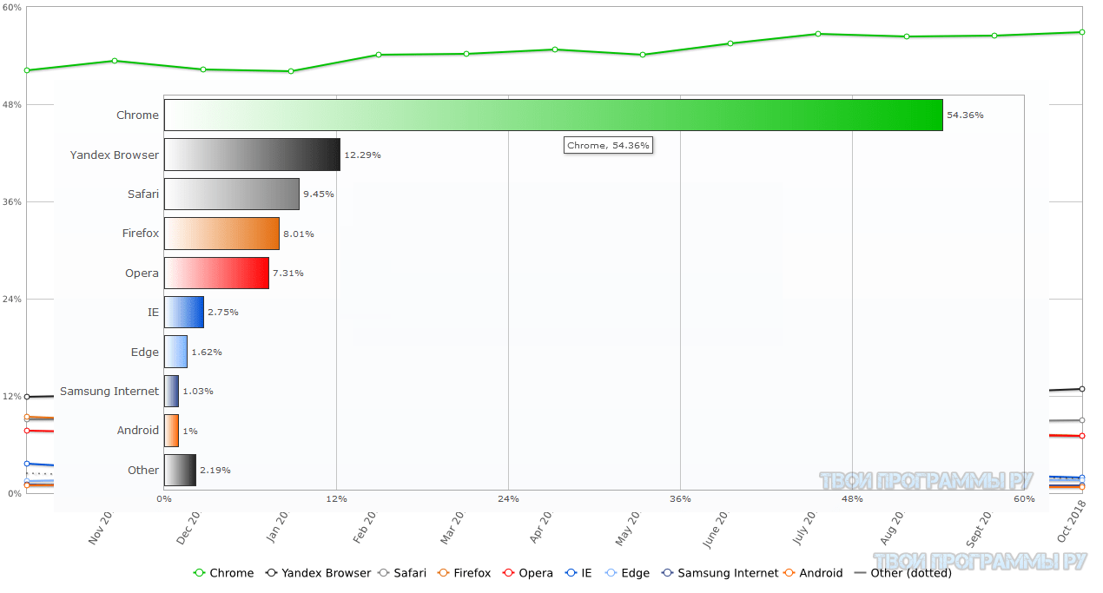Toggle the Chrome series in the legend
This screenshot has height=593, width=1103.
[x=223, y=573]
